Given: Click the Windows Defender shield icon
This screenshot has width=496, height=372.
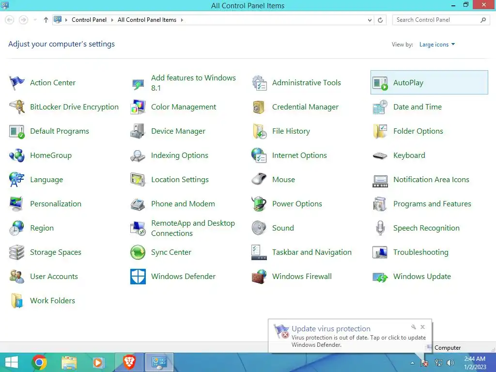Looking at the screenshot, I should click(138, 277).
